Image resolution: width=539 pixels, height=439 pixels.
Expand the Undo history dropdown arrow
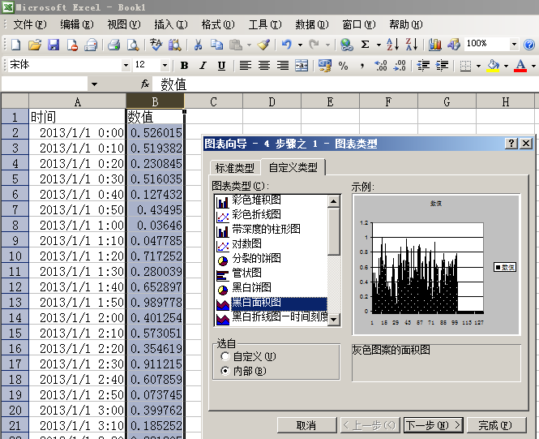(300, 45)
